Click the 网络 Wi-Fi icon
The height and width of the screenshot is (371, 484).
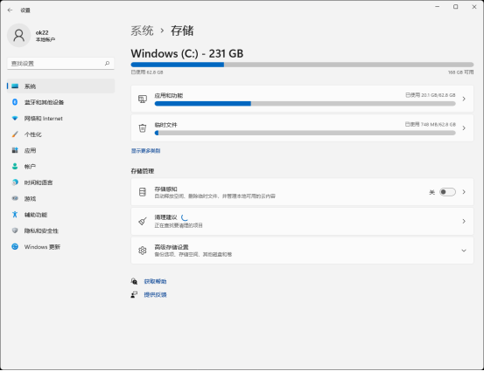15,118
